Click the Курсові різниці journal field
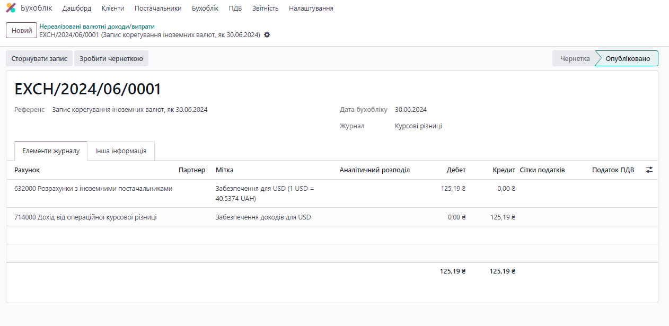The height and width of the screenshot is (326, 669). click(x=418, y=126)
